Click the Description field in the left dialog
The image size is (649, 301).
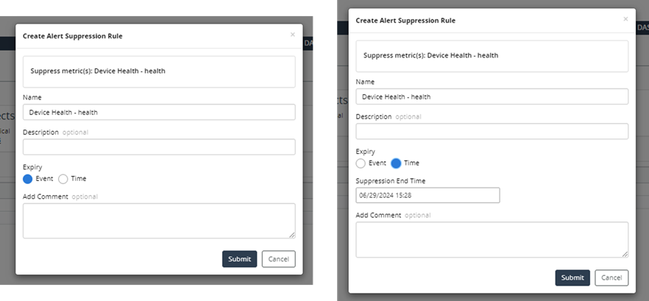click(159, 147)
